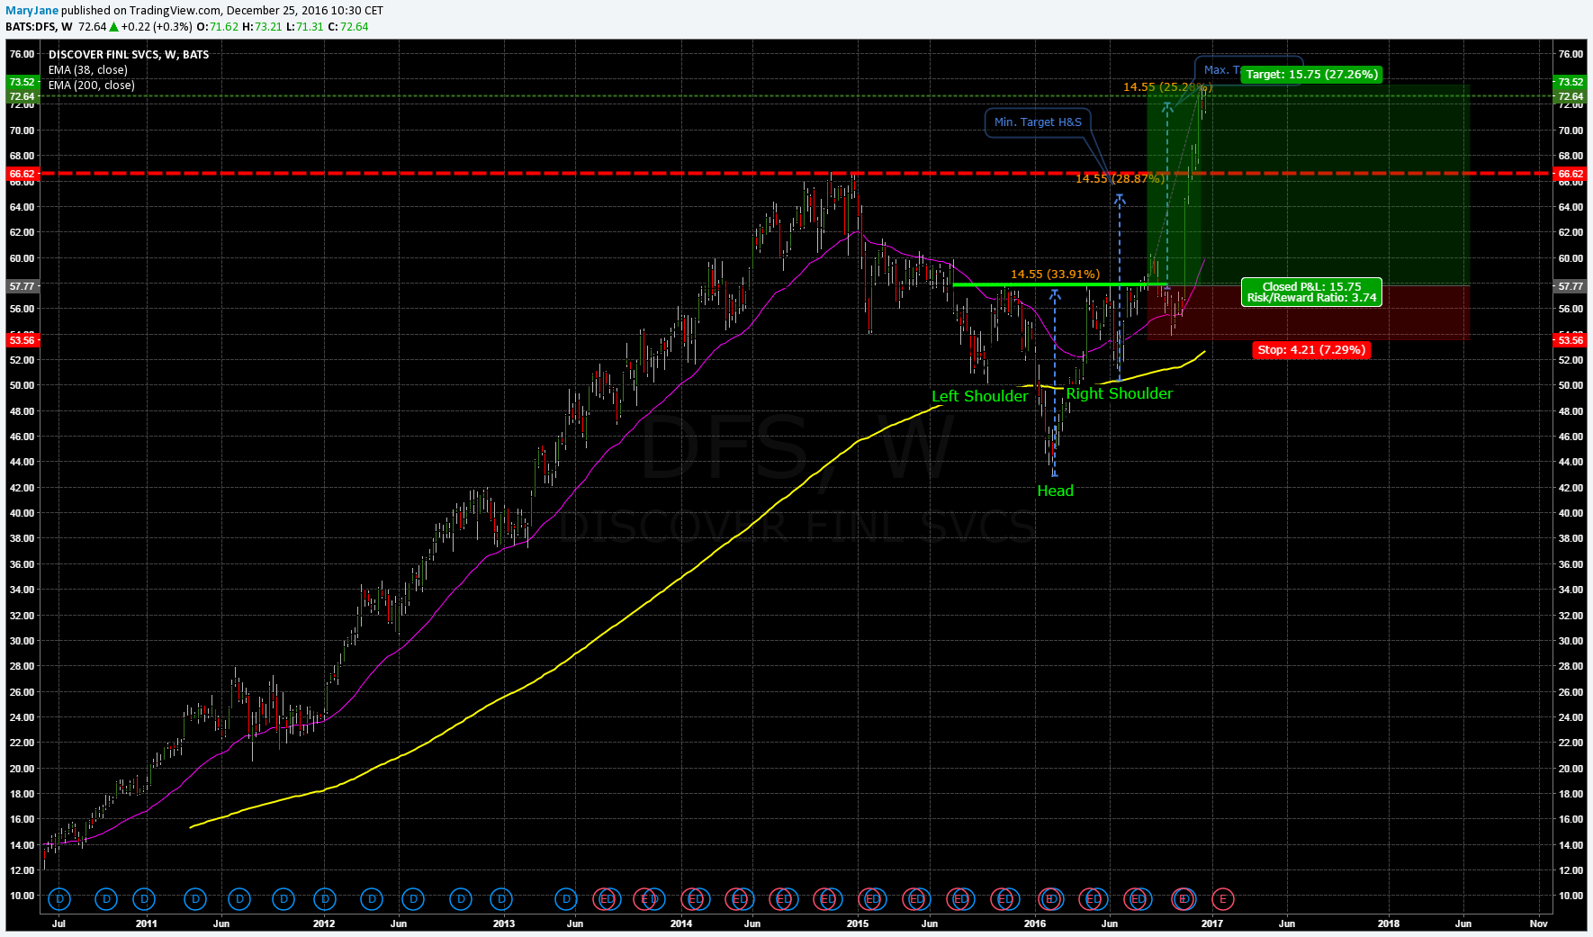Select the bright green neckline at 57.77
The height and width of the screenshot is (937, 1593).
pos(1059,285)
